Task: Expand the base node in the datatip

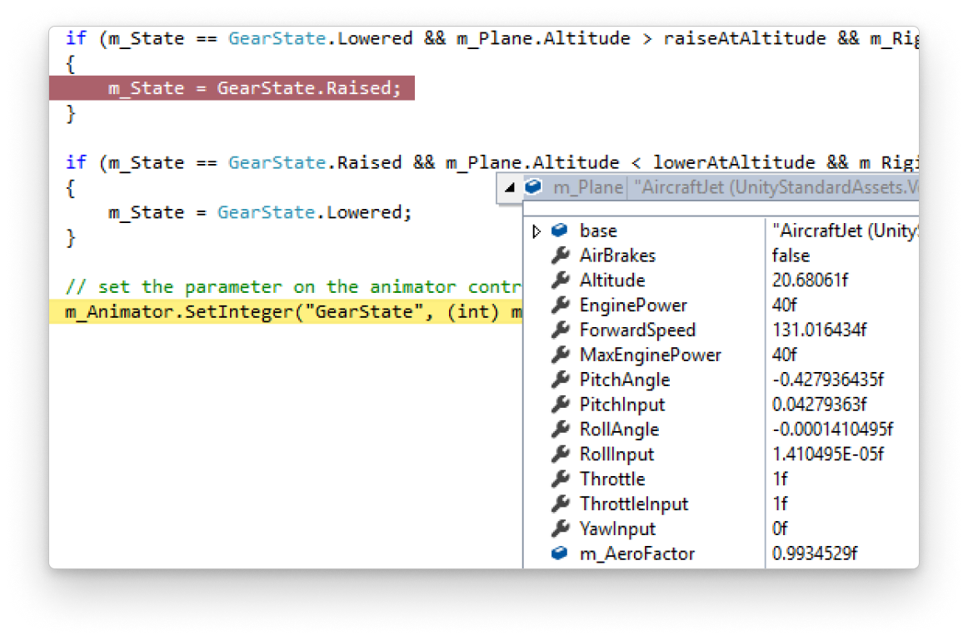Action: 536,231
